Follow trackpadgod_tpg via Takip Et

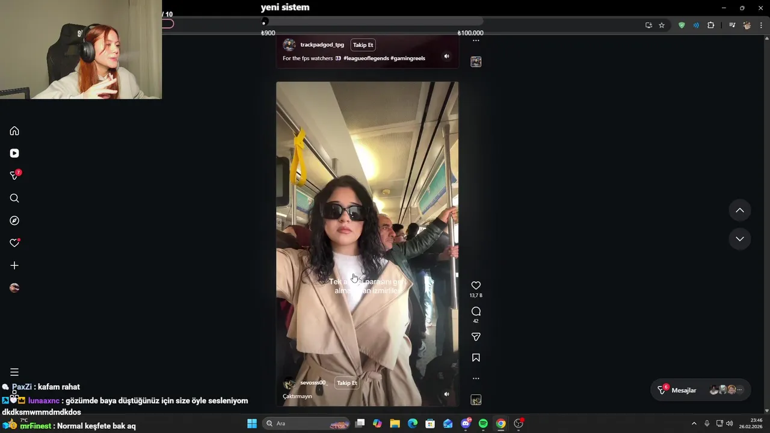click(x=363, y=45)
